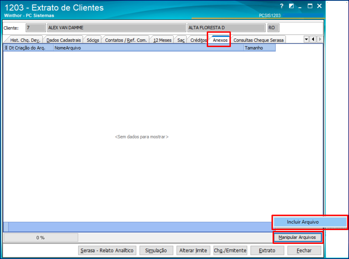
Task: Click the city field ALTA FLORESTA D
Action: click(227, 28)
